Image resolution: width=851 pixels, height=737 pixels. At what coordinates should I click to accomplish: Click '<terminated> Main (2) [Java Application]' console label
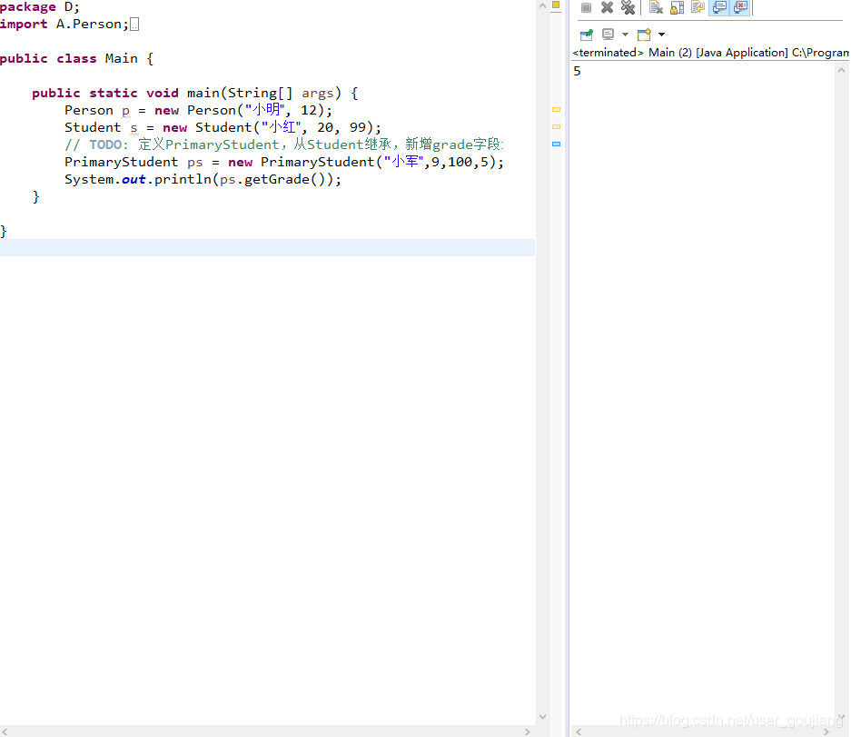(680, 53)
